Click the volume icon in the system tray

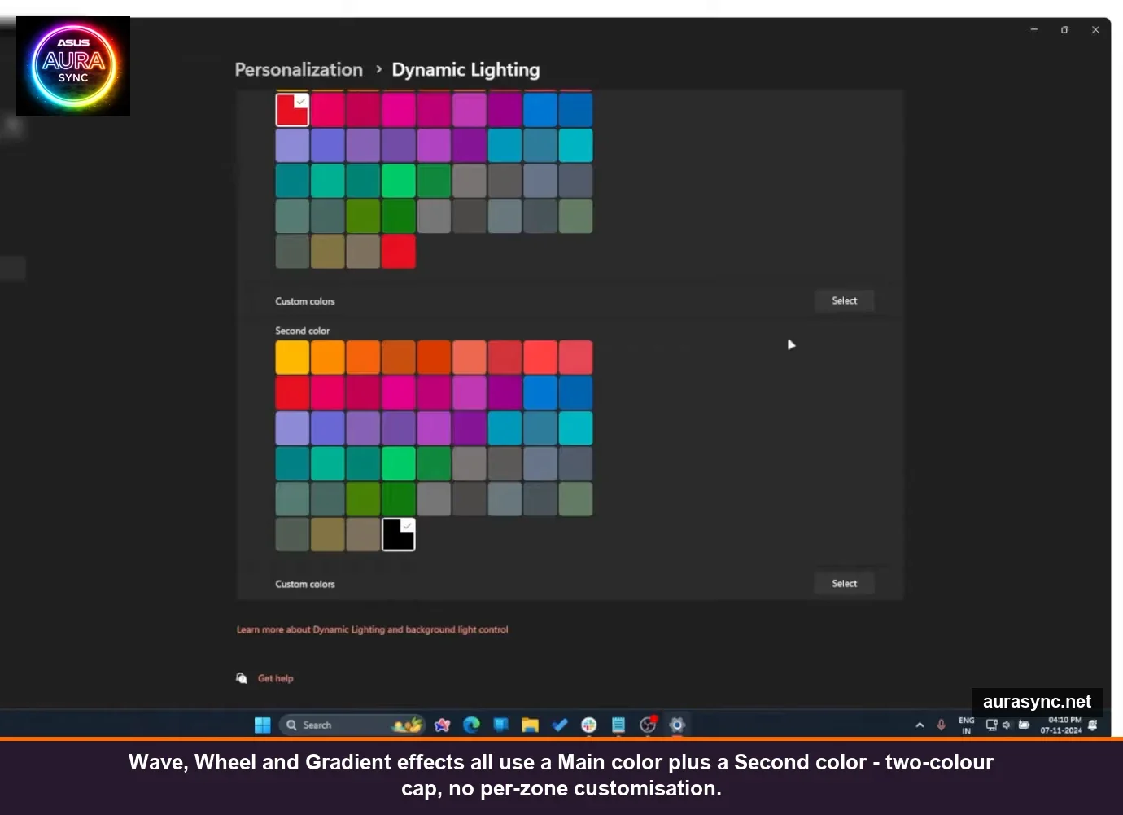pyautogui.click(x=1006, y=725)
